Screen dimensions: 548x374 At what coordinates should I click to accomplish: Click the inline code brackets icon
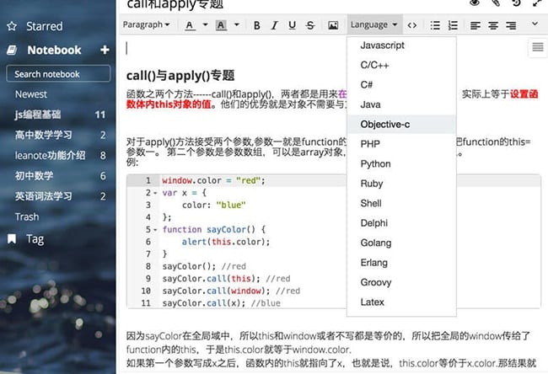[x=412, y=25]
